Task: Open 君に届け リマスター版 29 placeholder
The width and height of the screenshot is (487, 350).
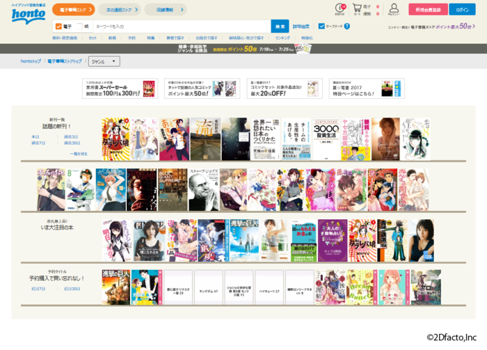Action: (178, 287)
